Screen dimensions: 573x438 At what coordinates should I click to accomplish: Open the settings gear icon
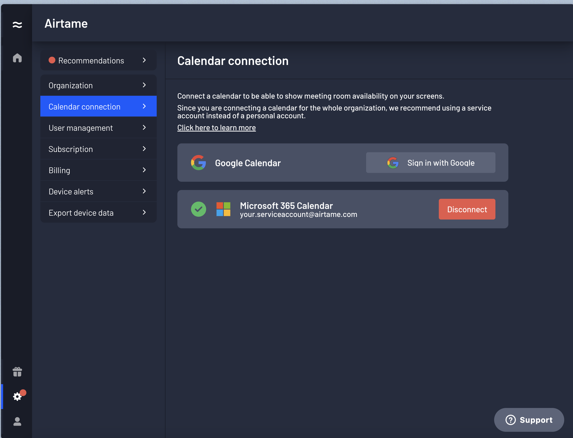coord(17,397)
